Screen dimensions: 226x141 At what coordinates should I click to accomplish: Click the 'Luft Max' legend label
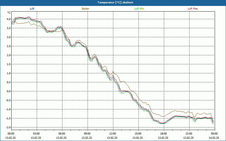(x=193, y=9)
